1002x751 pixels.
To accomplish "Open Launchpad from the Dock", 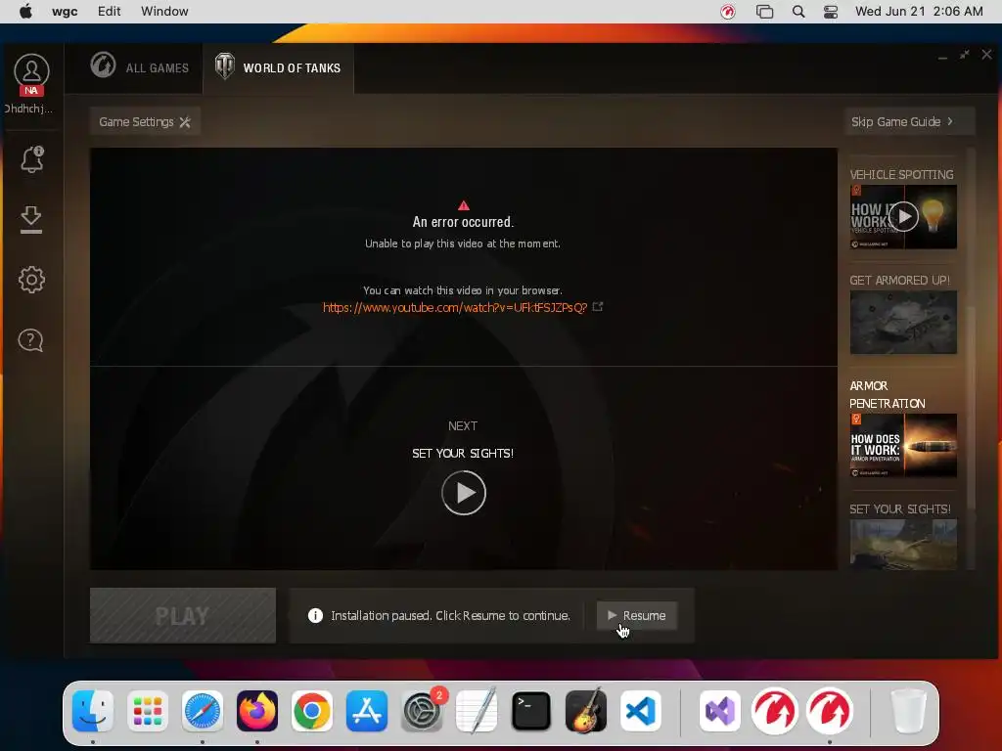I will click(148, 711).
